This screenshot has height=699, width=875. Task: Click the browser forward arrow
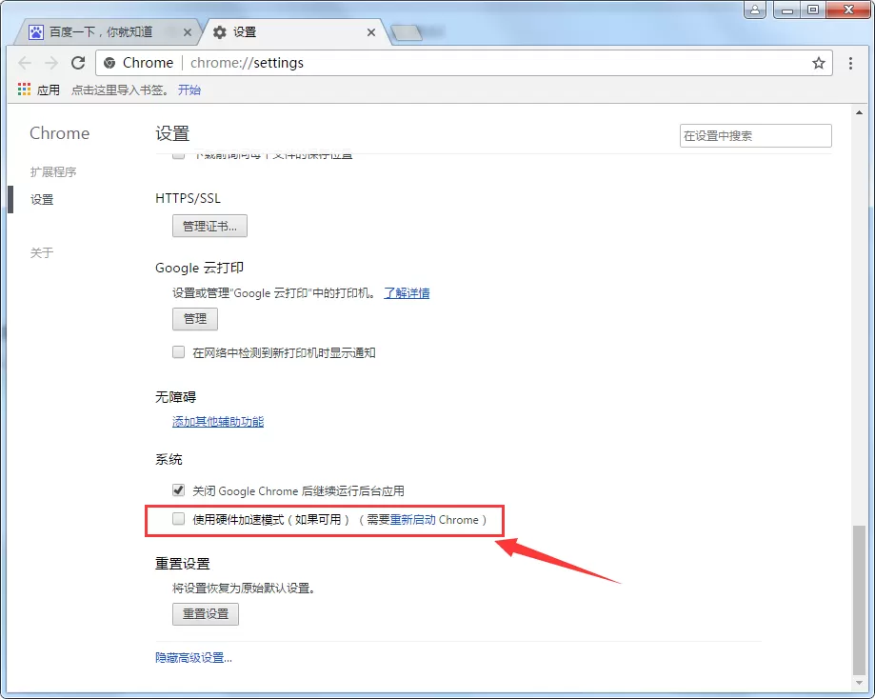[x=51, y=63]
